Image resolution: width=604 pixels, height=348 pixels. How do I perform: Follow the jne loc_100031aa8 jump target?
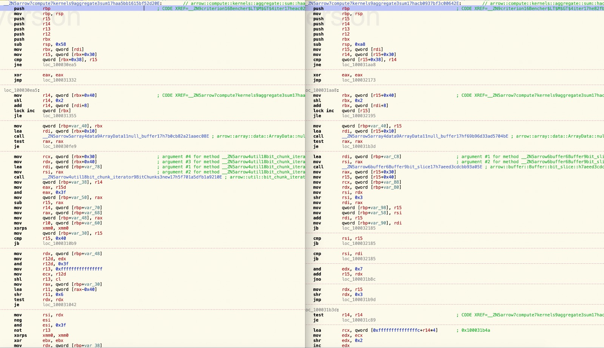click(359, 65)
